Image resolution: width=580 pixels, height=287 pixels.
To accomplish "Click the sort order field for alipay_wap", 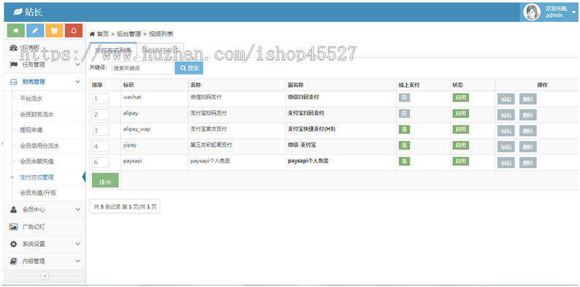I will click(101, 131).
